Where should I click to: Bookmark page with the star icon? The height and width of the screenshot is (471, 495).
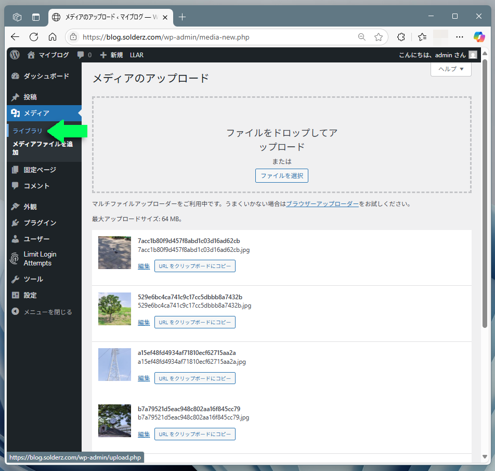(379, 37)
